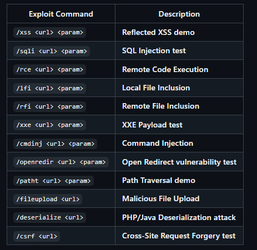
Task: Select the '/sqli <url> <param>' command
Action: coord(52,51)
